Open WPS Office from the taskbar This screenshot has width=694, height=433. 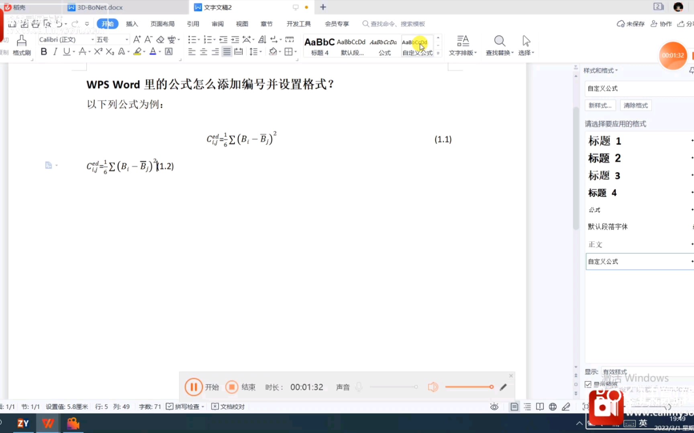pyautogui.click(x=48, y=423)
